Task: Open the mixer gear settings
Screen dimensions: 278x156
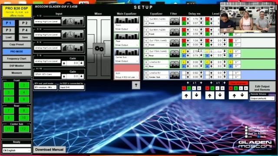Action: point(99,49)
